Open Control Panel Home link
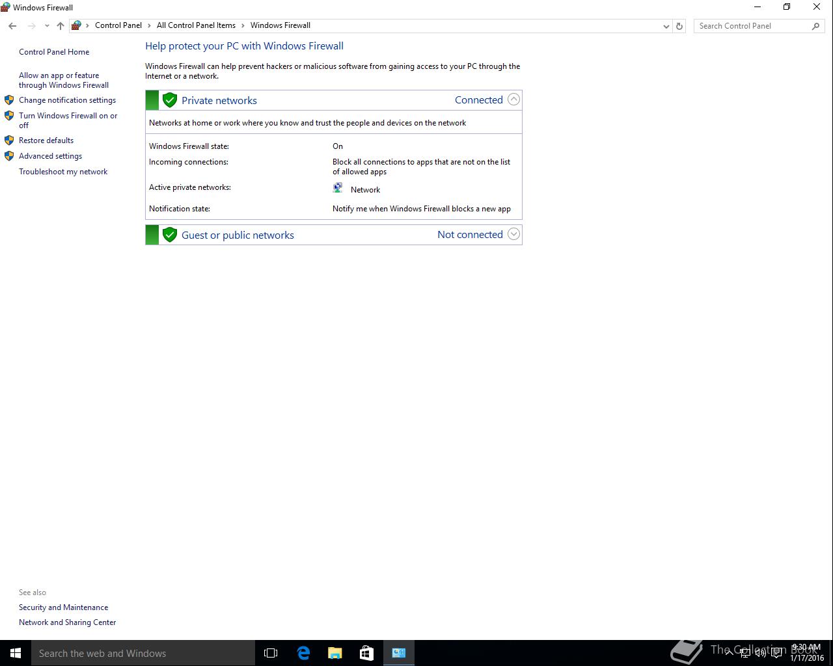 click(54, 52)
